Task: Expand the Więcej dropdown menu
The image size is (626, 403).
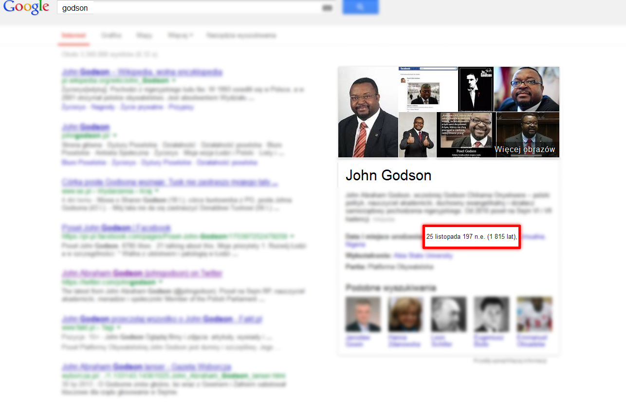Action: 180,36
